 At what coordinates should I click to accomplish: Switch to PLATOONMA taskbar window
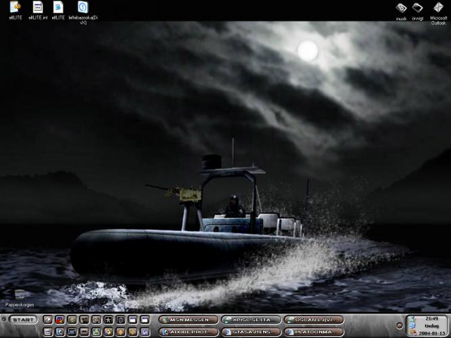[314, 332]
